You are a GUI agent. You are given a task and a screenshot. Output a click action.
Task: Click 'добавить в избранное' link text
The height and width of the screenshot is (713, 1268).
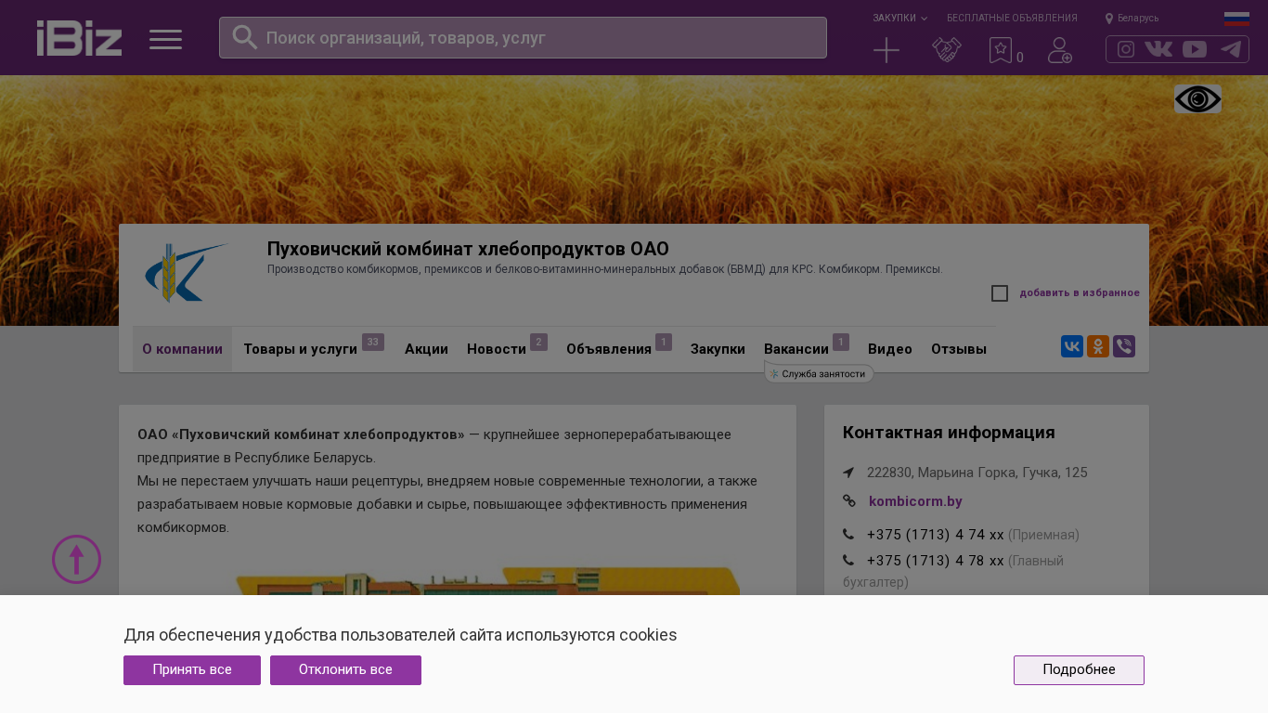pyautogui.click(x=1080, y=293)
